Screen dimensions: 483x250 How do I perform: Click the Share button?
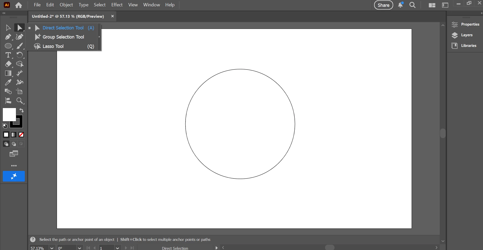point(384,5)
